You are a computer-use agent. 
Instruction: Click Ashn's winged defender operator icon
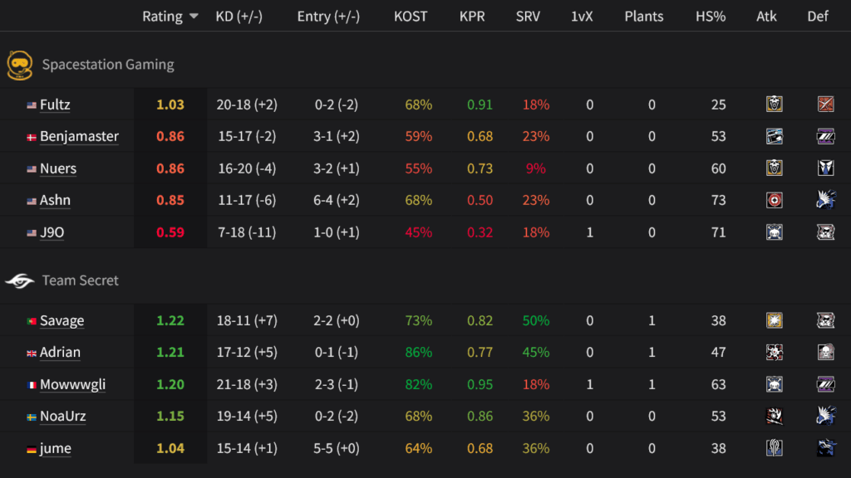[824, 201]
